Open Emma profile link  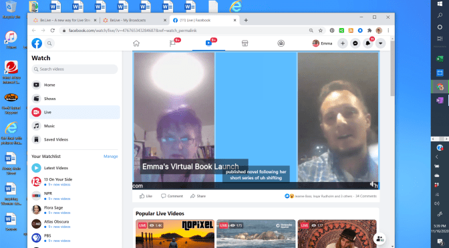pos(323,43)
